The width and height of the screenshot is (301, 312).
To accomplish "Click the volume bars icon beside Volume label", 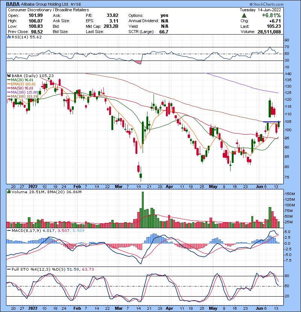I will [9, 192].
